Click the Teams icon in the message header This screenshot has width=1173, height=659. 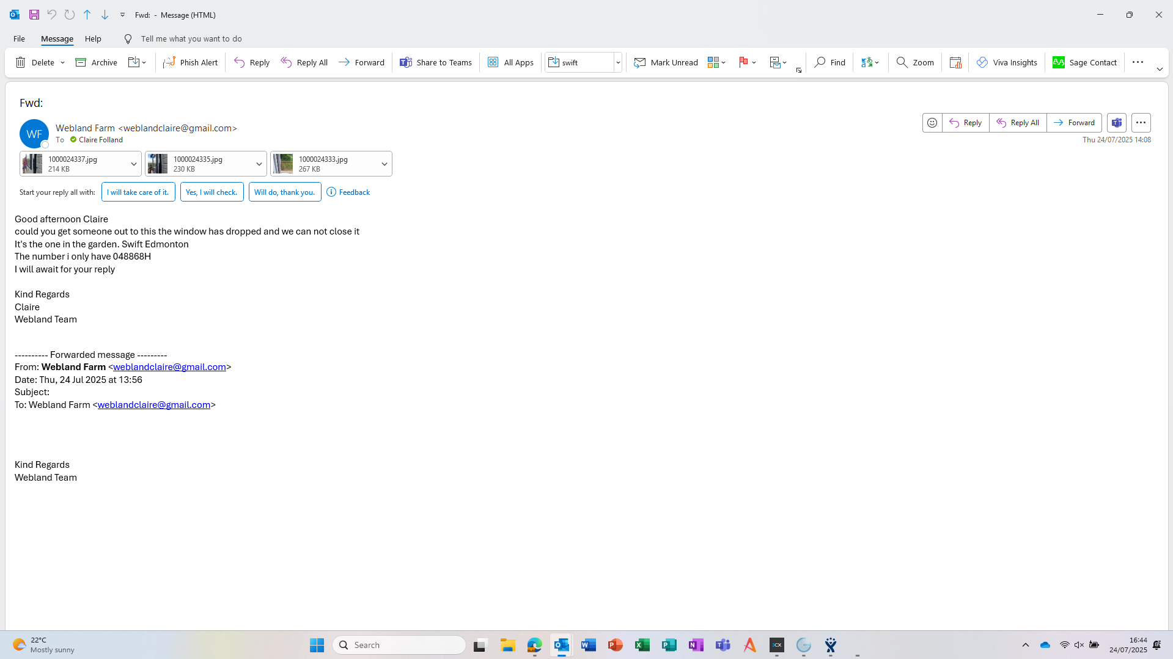click(1117, 123)
